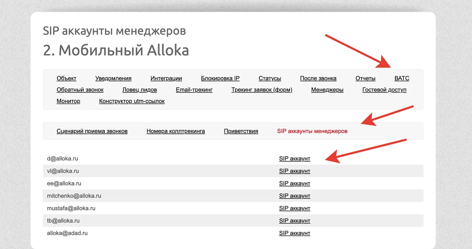Image resolution: width=472 pixels, height=249 pixels.
Task: Open Обратный звонок settings
Action: coord(80,90)
